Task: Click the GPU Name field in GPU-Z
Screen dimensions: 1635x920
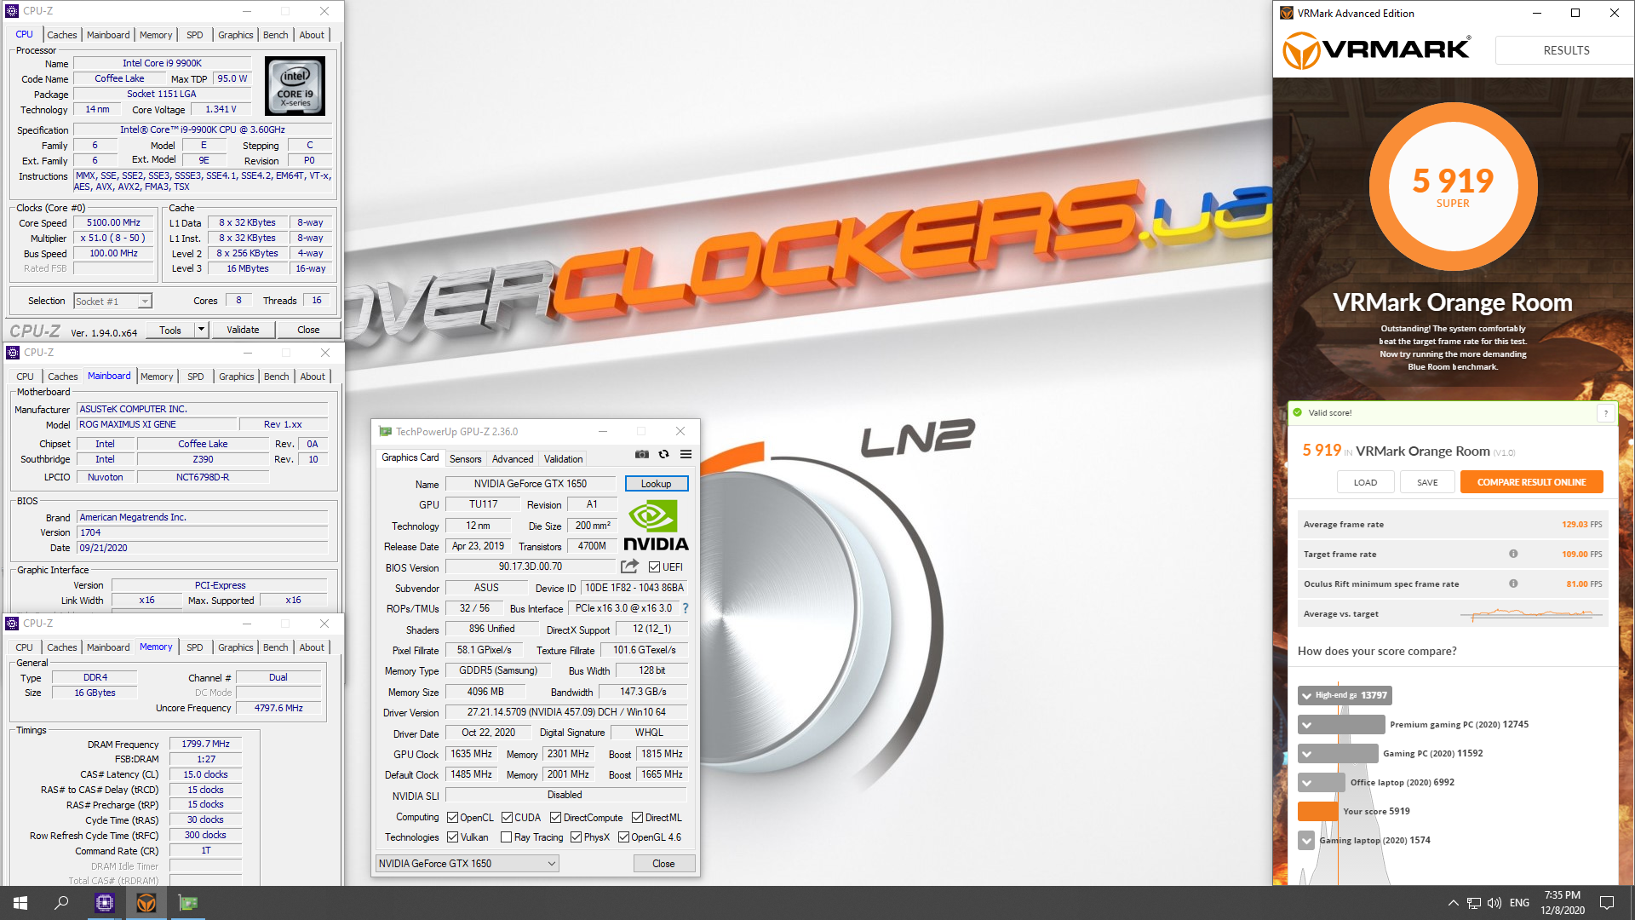Action: (531, 484)
